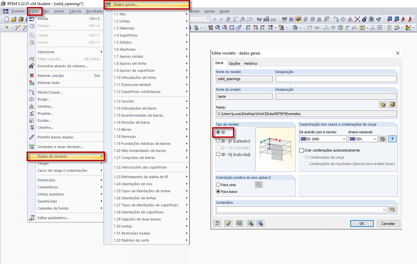Image resolution: width=417 pixels, height=264 pixels.
Task: Click the comment library icon beside Comentário
Action: [392, 210]
